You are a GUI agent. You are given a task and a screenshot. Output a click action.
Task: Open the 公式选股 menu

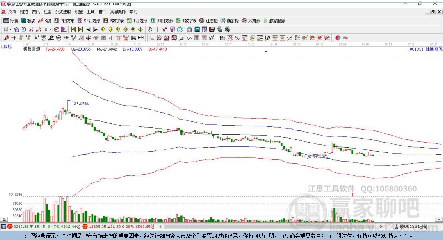pyautogui.click(x=63, y=12)
